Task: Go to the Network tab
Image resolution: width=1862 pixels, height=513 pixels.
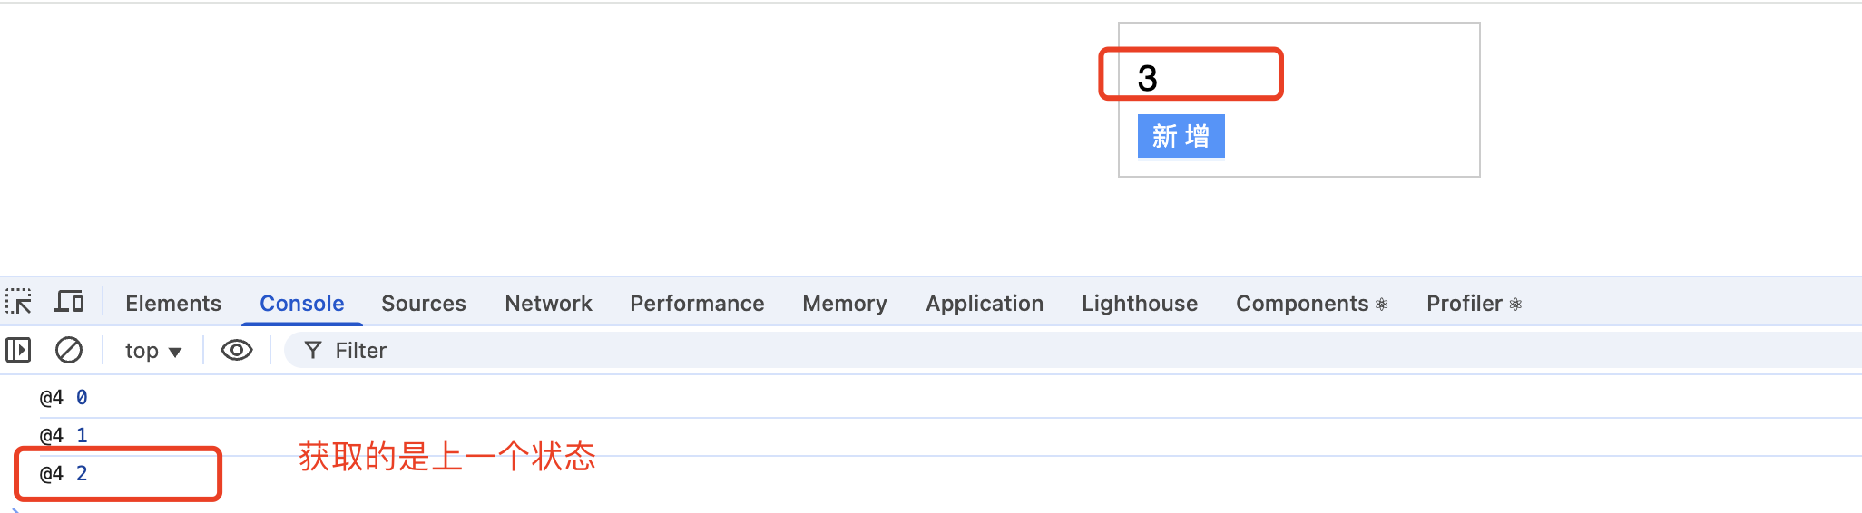Action: pos(548,304)
